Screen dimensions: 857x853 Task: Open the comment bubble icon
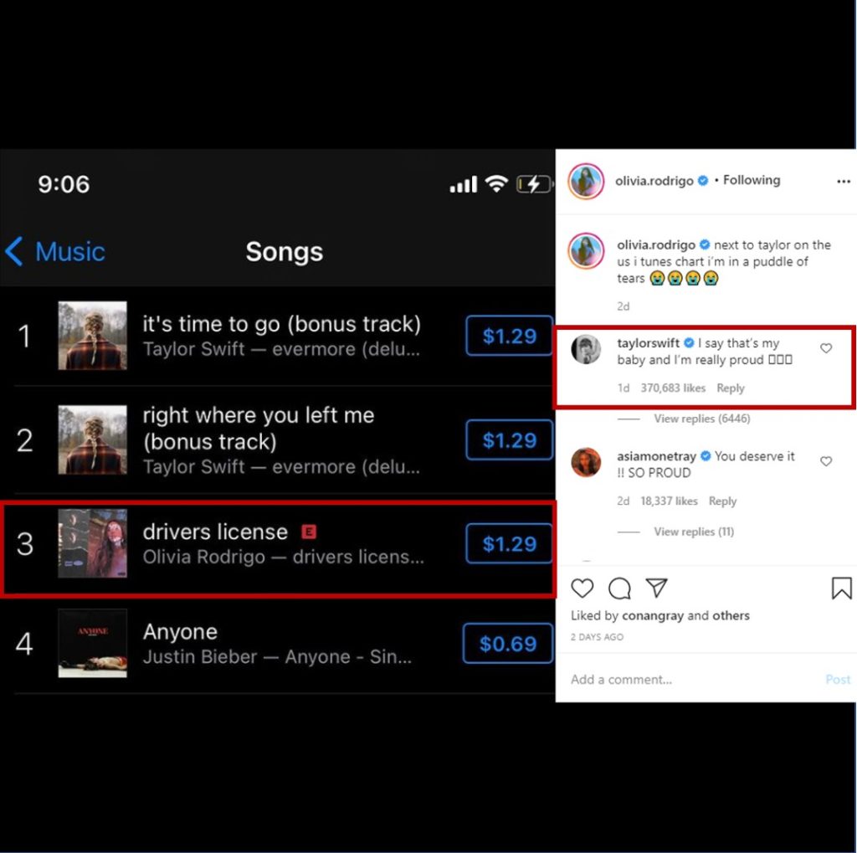pos(619,588)
